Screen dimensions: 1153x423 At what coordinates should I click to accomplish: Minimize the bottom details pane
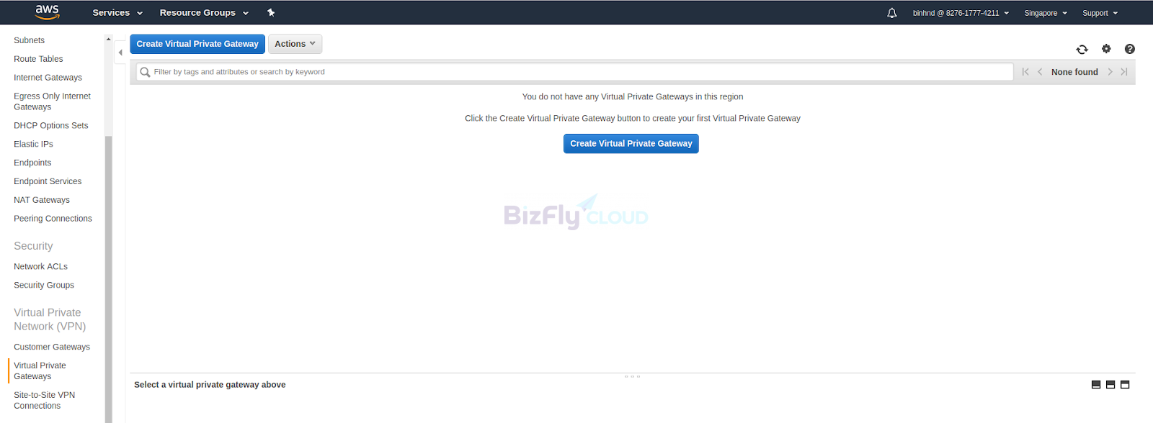[x=1096, y=385]
